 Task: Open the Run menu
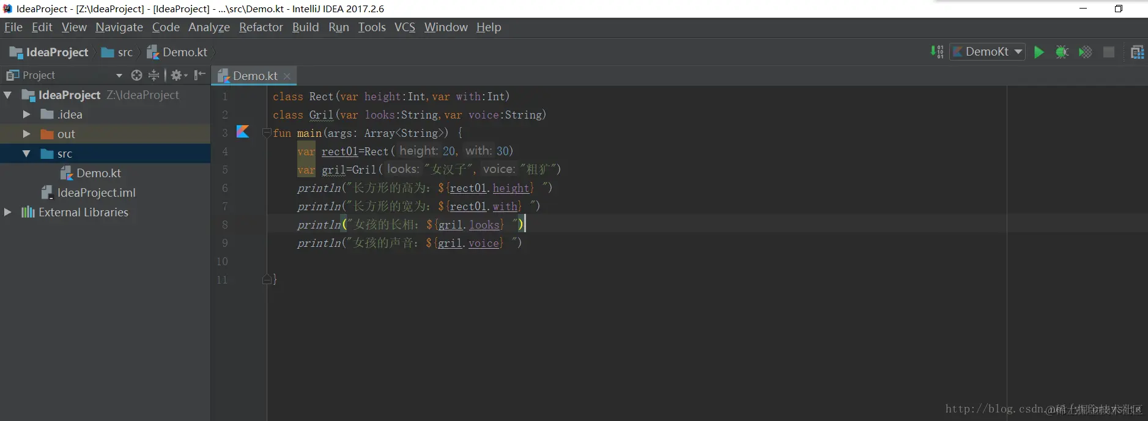click(339, 27)
